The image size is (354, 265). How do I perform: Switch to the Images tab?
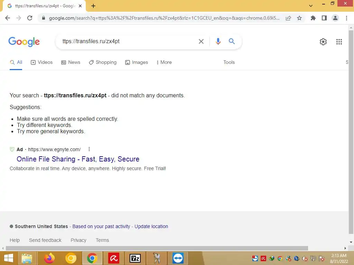[137, 62]
